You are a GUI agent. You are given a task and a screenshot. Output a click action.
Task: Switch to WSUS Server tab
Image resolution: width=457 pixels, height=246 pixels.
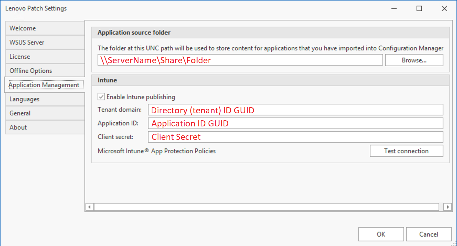click(x=45, y=42)
